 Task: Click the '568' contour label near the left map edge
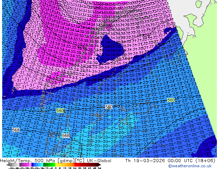click(x=16, y=130)
